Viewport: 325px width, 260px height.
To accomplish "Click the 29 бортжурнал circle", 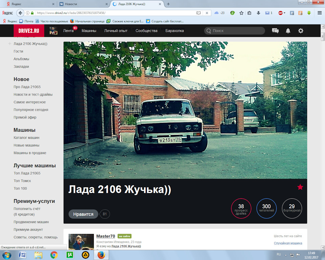I will click(292, 209).
